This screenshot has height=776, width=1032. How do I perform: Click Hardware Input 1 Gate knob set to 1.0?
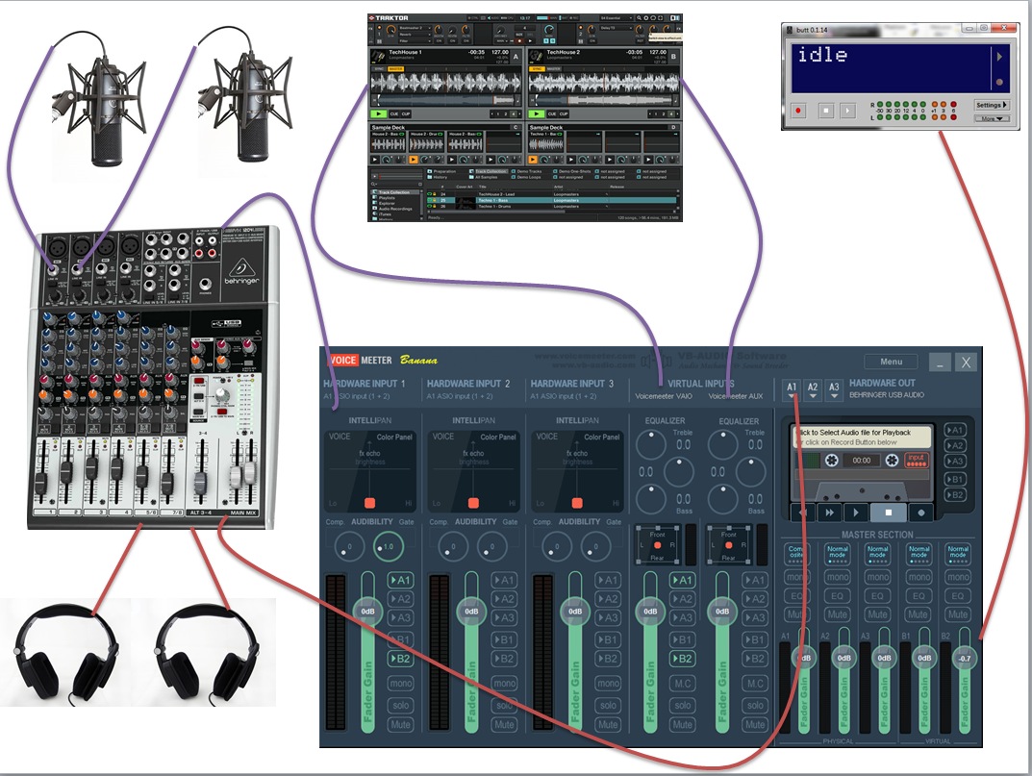[389, 546]
